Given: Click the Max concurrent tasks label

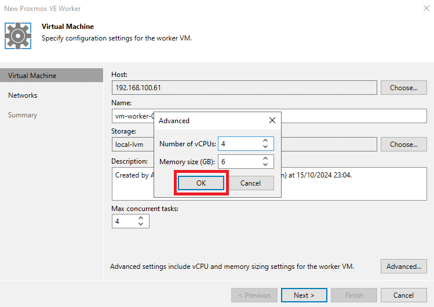Looking at the screenshot, I should (145, 209).
